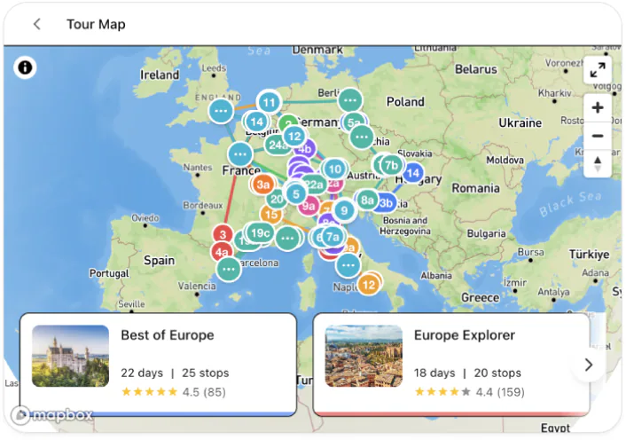Select the Best of Europe castle thumbnail
The width and height of the screenshot is (626, 440).
coord(70,356)
